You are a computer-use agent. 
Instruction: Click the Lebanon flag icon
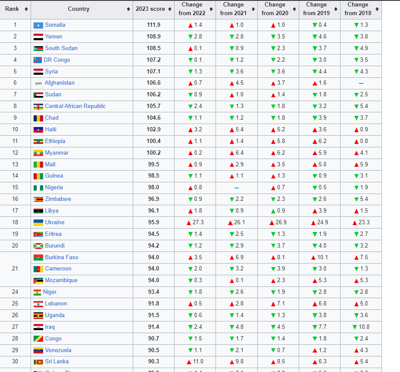click(x=38, y=304)
